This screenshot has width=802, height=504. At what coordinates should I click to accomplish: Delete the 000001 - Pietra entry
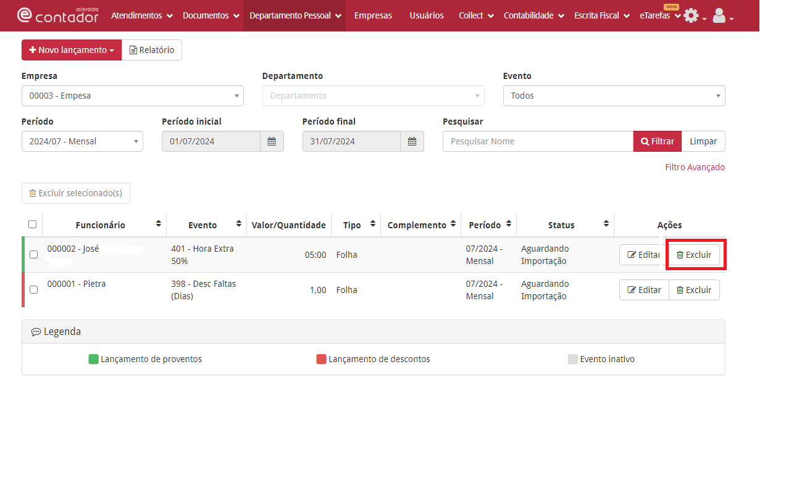[695, 290]
